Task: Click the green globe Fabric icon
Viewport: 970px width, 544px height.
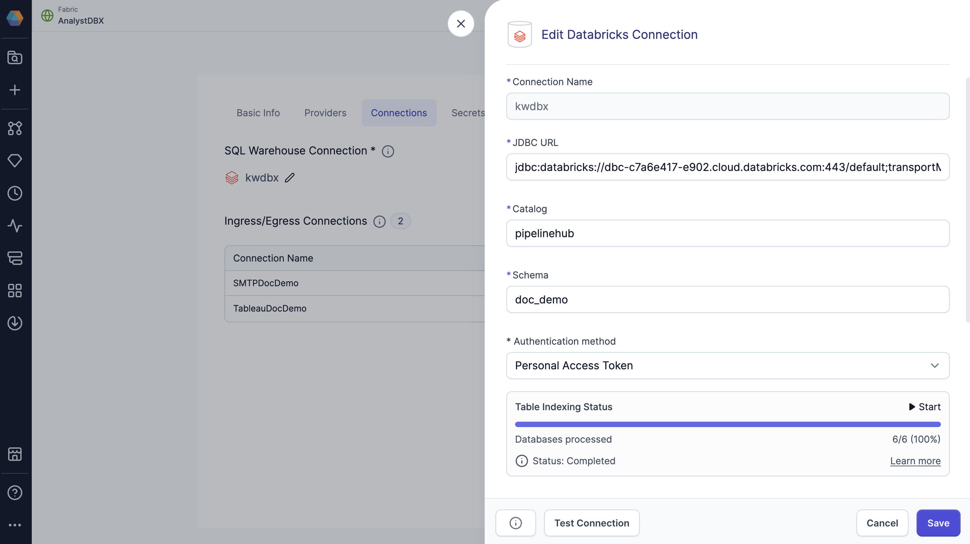Action: pos(47,16)
